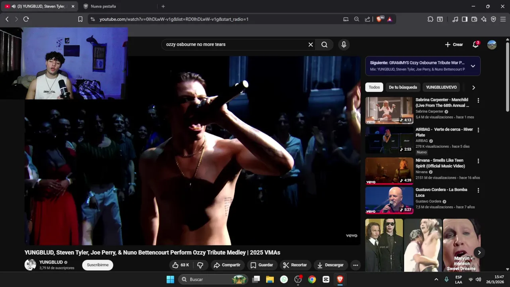
Task: Open Brave Wallet
Action: [x=474, y=19]
